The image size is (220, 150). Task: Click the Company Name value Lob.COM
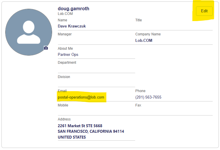pos(144,40)
